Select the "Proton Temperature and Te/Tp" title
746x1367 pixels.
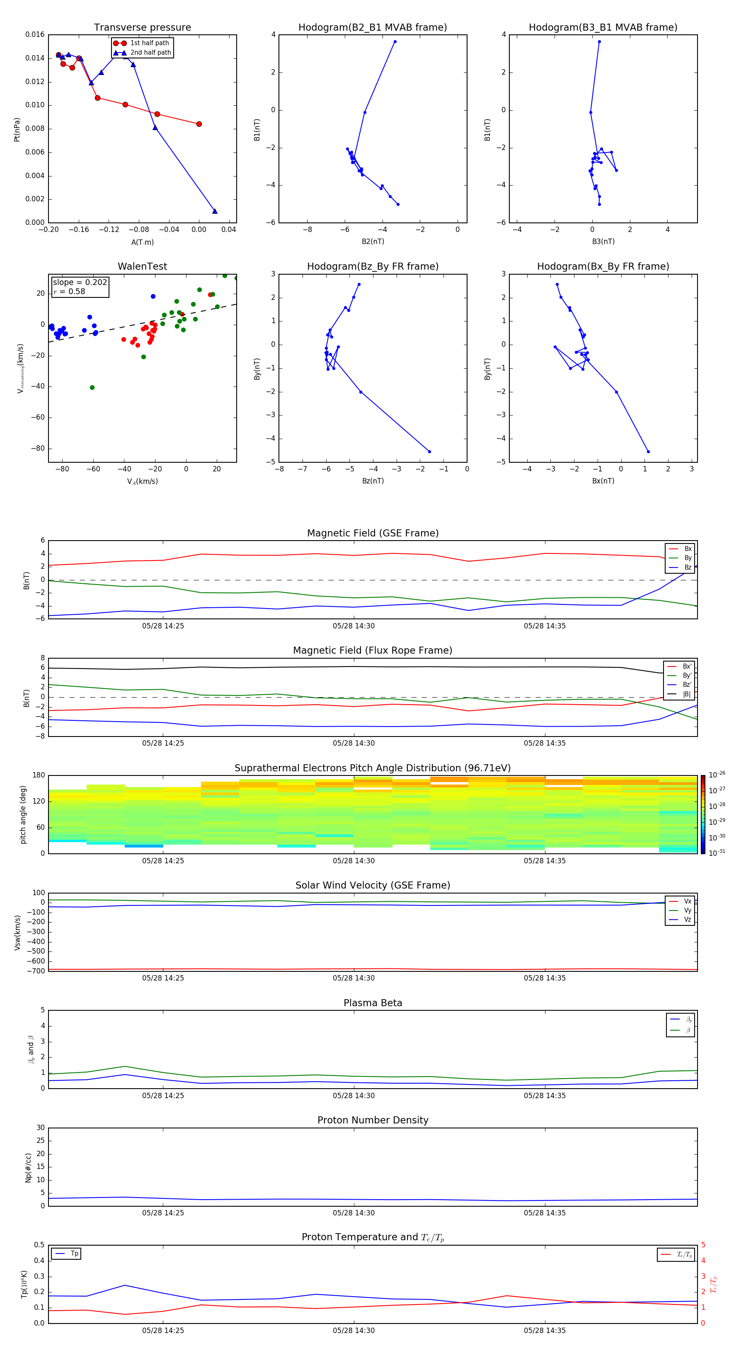point(373,1237)
